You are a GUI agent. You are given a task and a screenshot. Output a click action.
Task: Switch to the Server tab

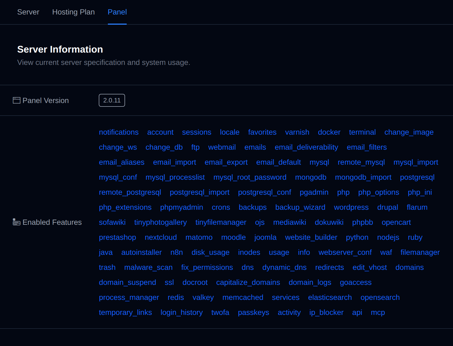28,12
